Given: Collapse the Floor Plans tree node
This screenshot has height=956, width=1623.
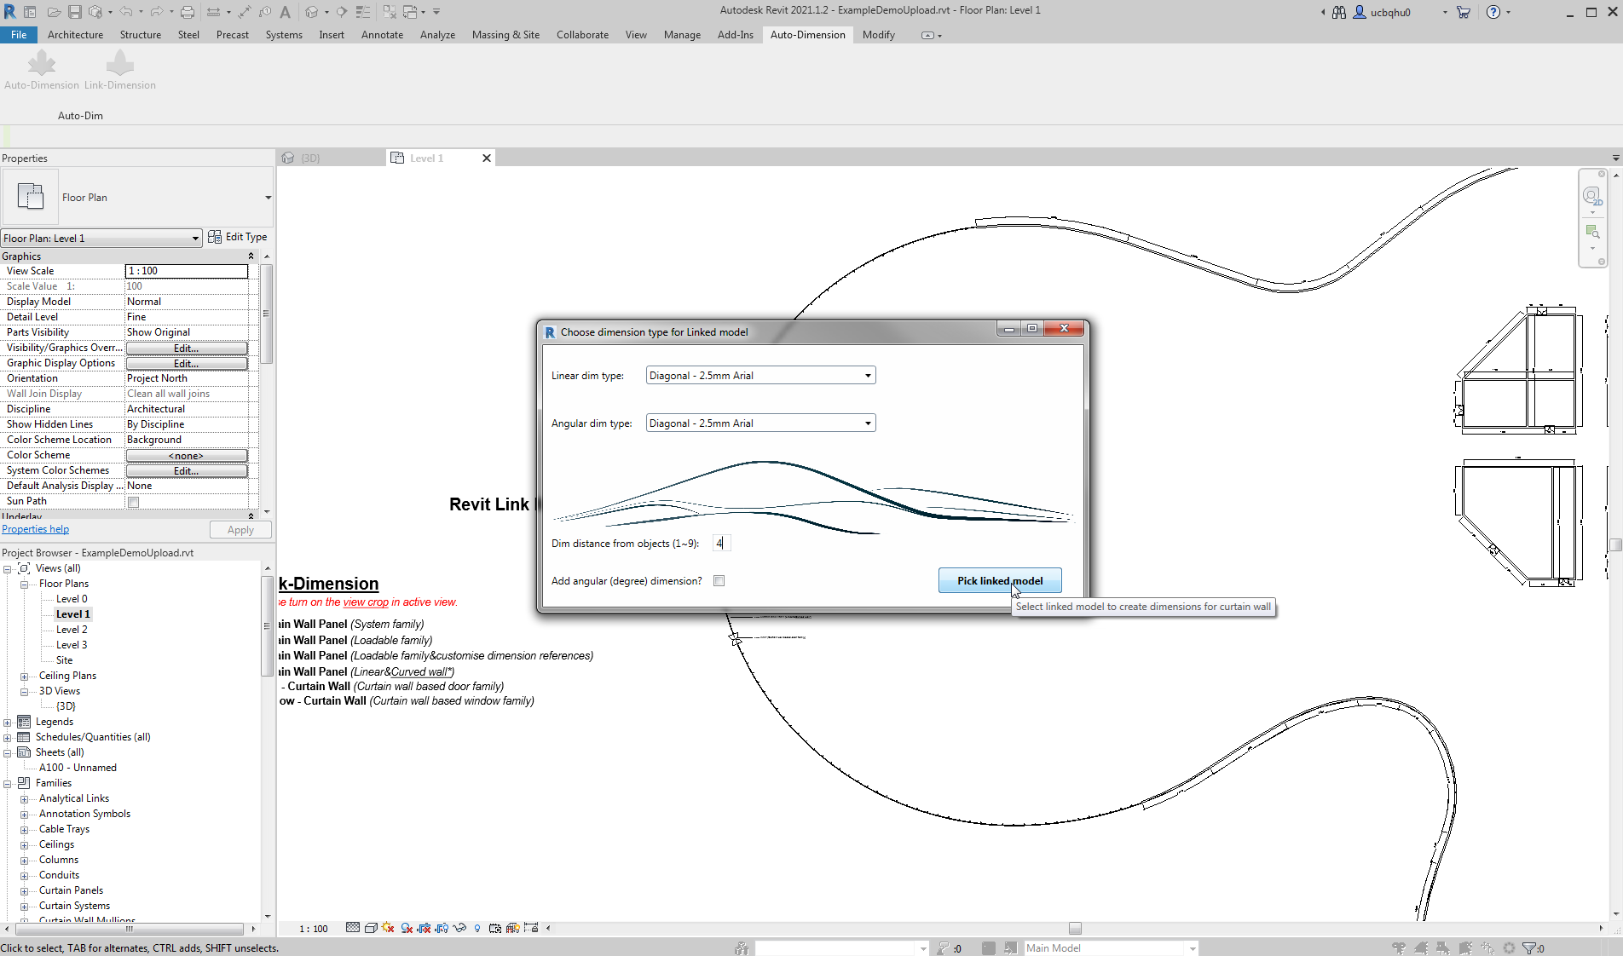Looking at the screenshot, I should (25, 585).
